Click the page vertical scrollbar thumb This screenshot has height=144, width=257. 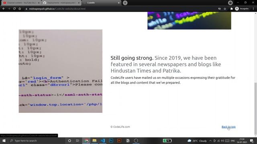coord(255,108)
